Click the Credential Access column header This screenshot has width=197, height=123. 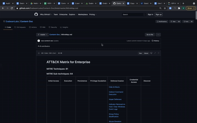pyautogui.click(x=134, y=81)
